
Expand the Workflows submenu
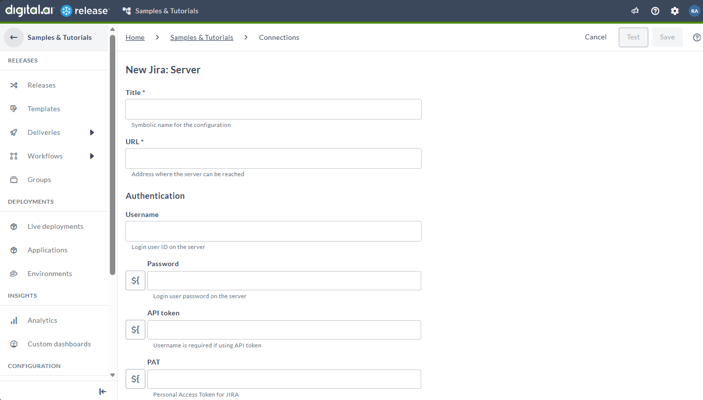(92, 155)
